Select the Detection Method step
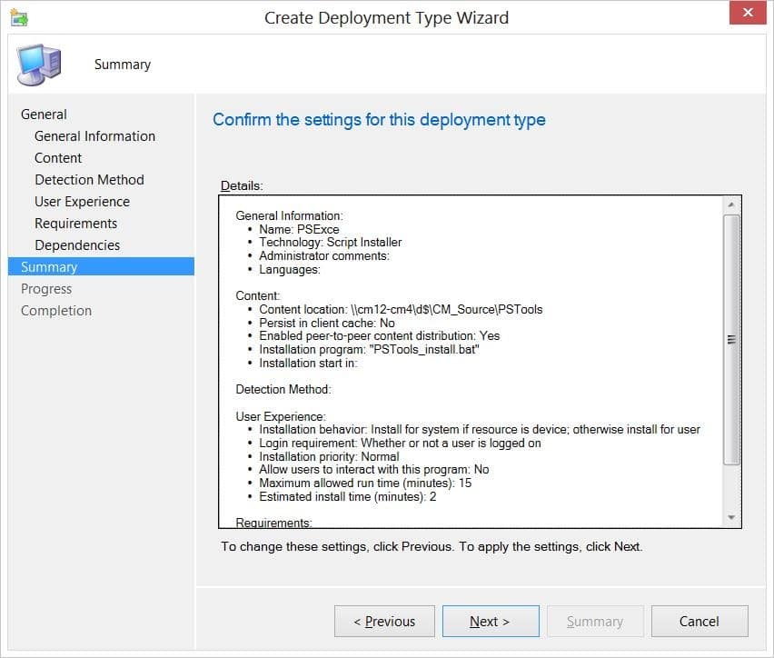 [89, 180]
